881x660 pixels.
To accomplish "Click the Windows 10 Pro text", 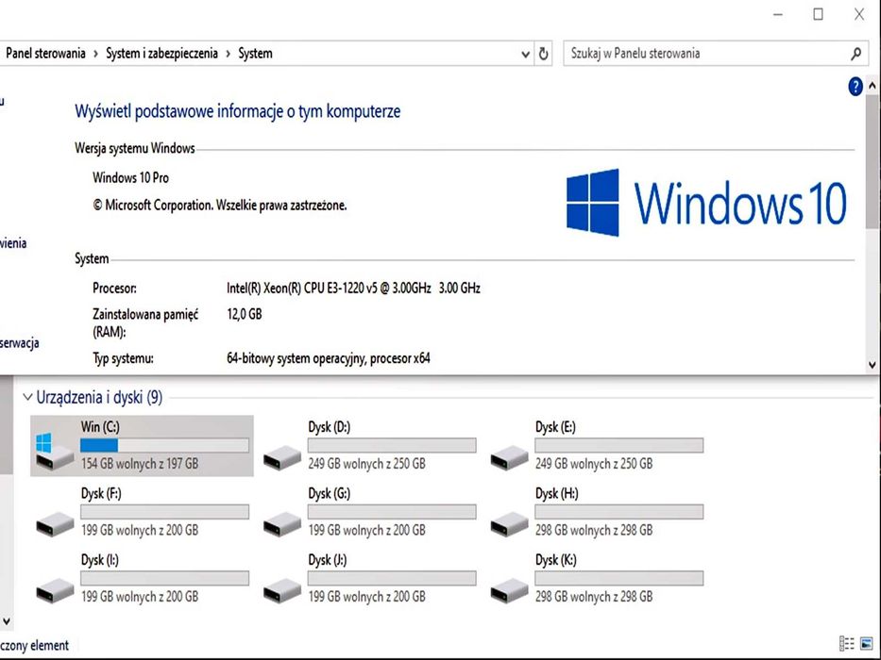I will (131, 178).
